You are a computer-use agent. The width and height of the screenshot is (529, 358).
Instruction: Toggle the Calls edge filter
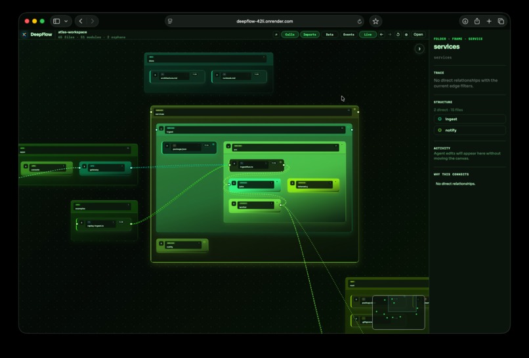pyautogui.click(x=289, y=34)
